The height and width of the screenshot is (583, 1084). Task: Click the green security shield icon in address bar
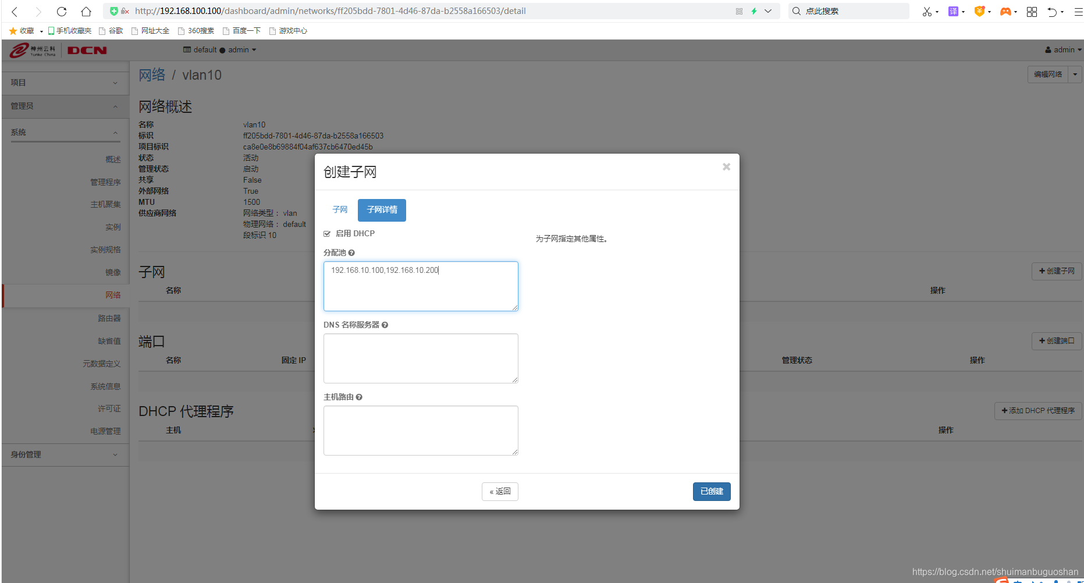[114, 11]
